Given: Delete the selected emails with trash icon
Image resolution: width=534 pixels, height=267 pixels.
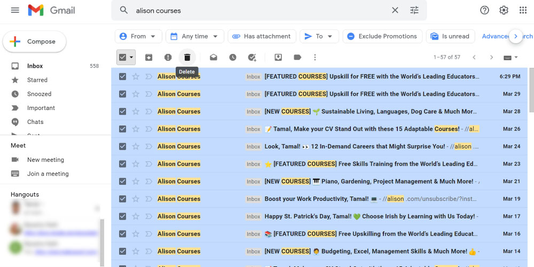Looking at the screenshot, I should pyautogui.click(x=187, y=57).
